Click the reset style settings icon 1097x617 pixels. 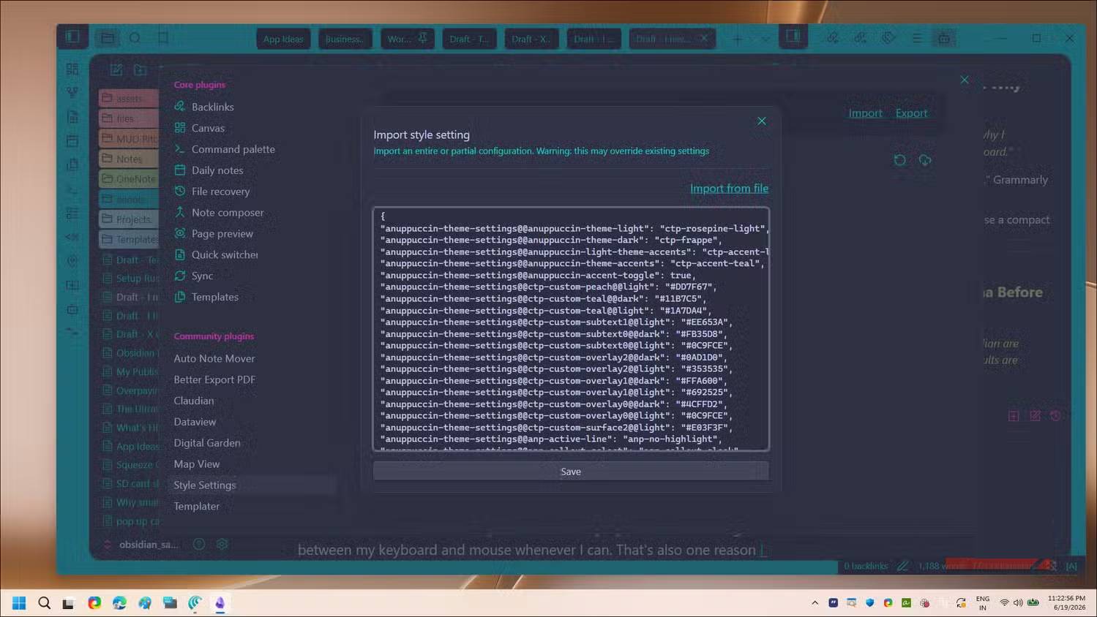(899, 160)
